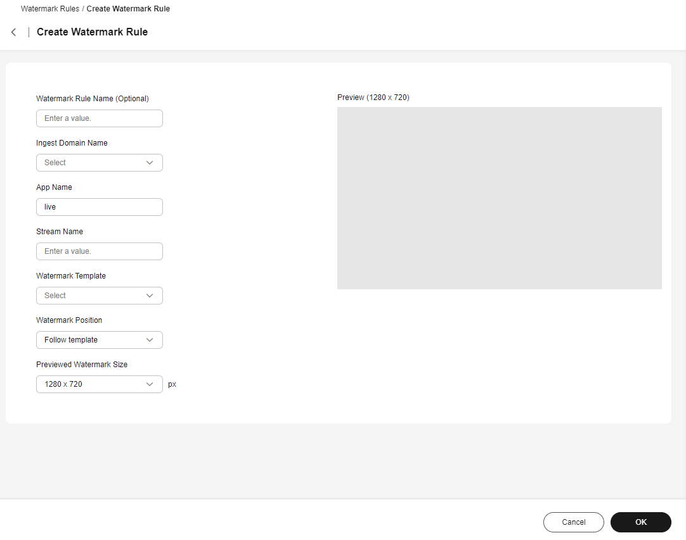The image size is (686, 540).
Task: Expand the 'Follow template' position dropdown
Action: tap(92, 340)
